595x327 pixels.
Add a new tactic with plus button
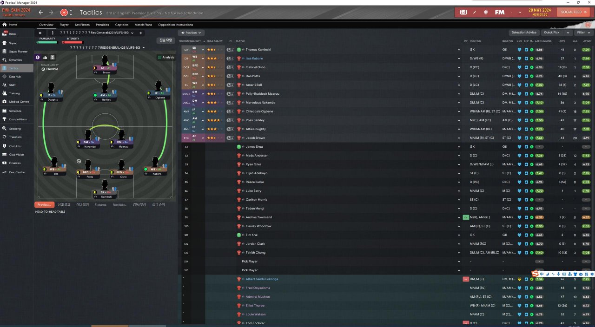pyautogui.click(x=141, y=33)
